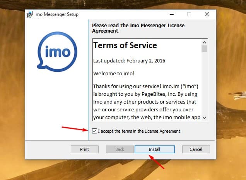Click the installer icon in the title bar
The height and width of the screenshot is (180, 246).
pyautogui.click(x=29, y=15)
